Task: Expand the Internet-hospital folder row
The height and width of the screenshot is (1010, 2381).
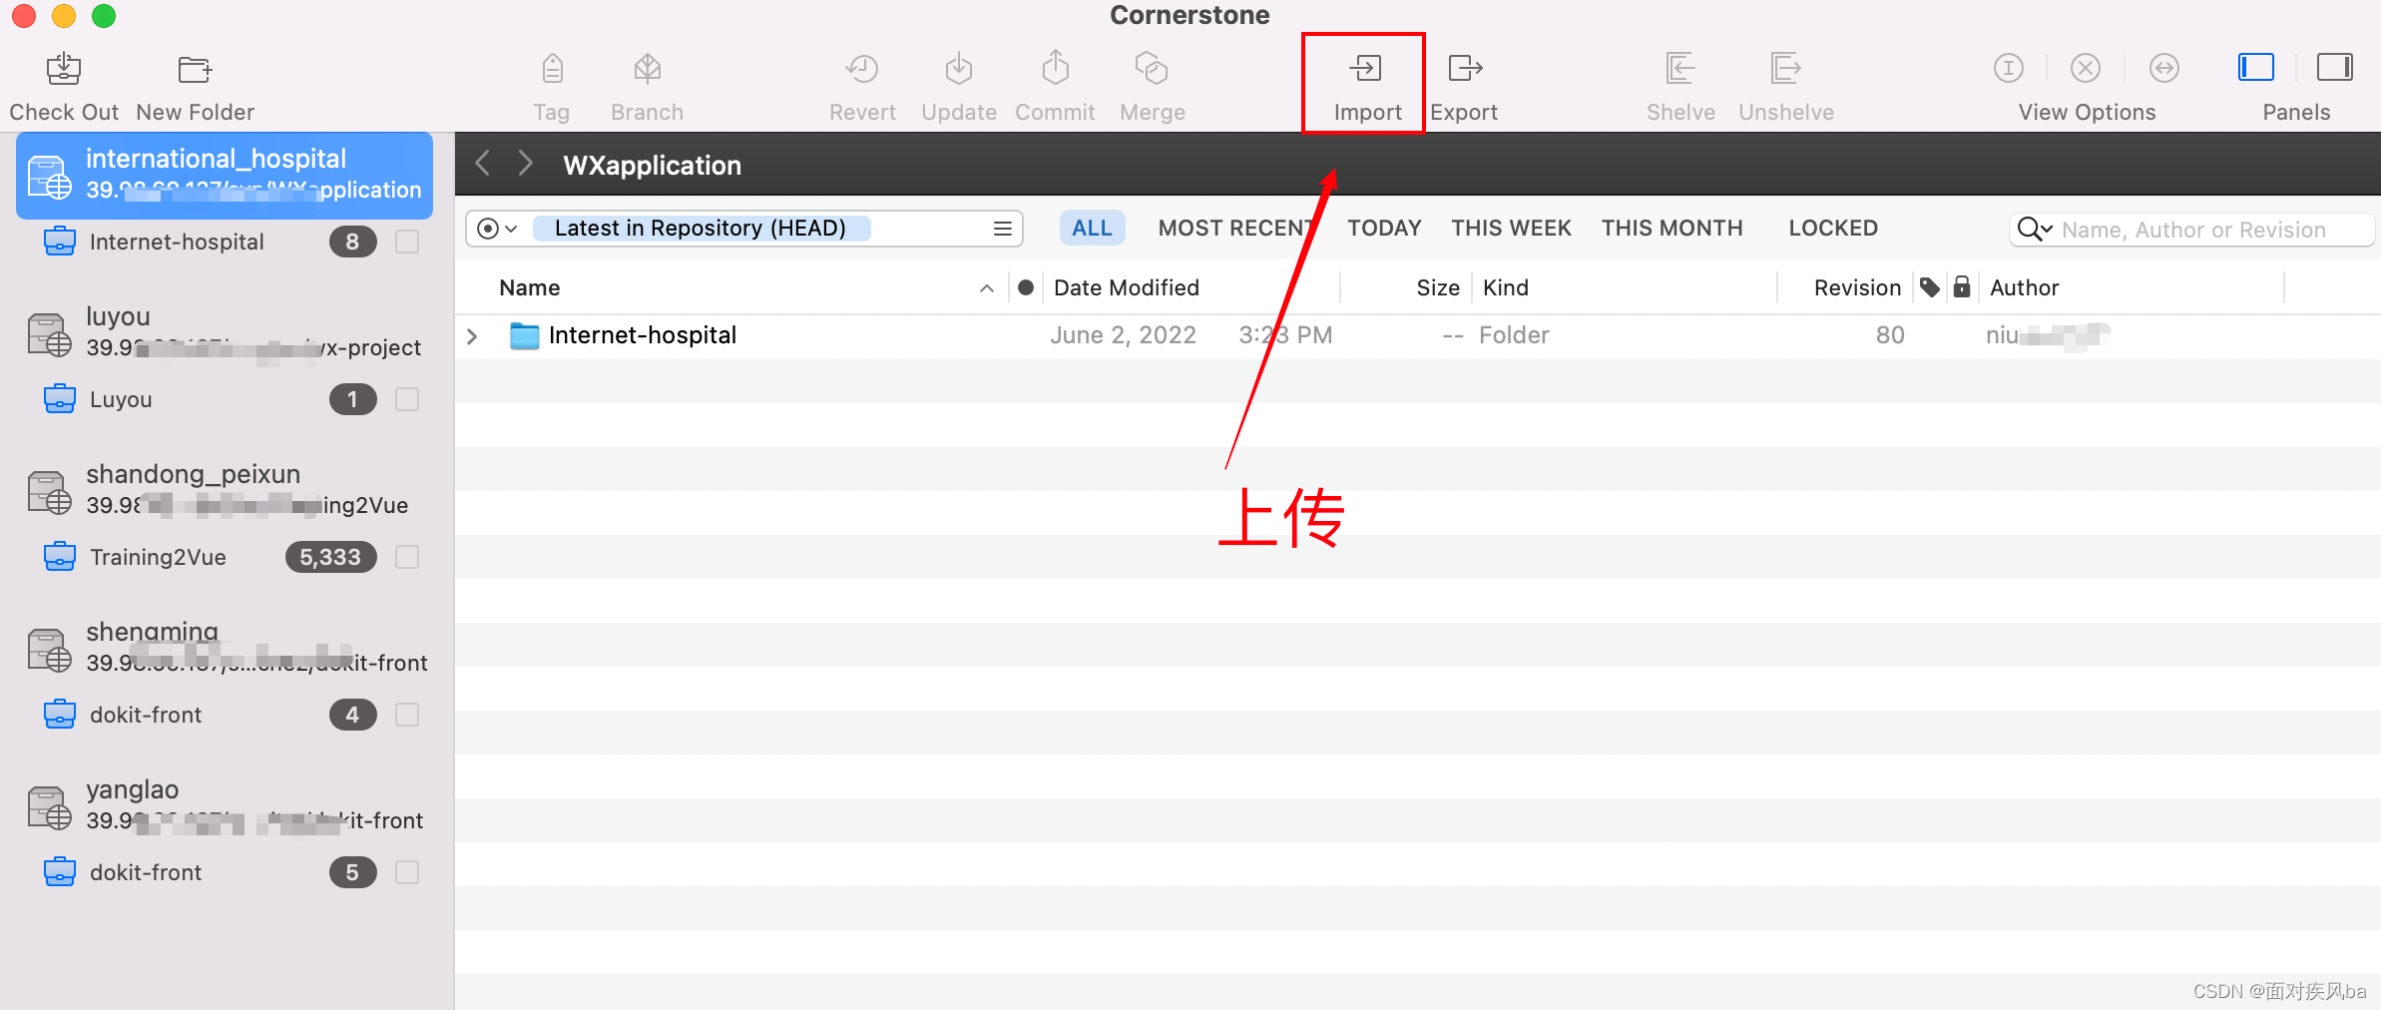Action: 471,335
